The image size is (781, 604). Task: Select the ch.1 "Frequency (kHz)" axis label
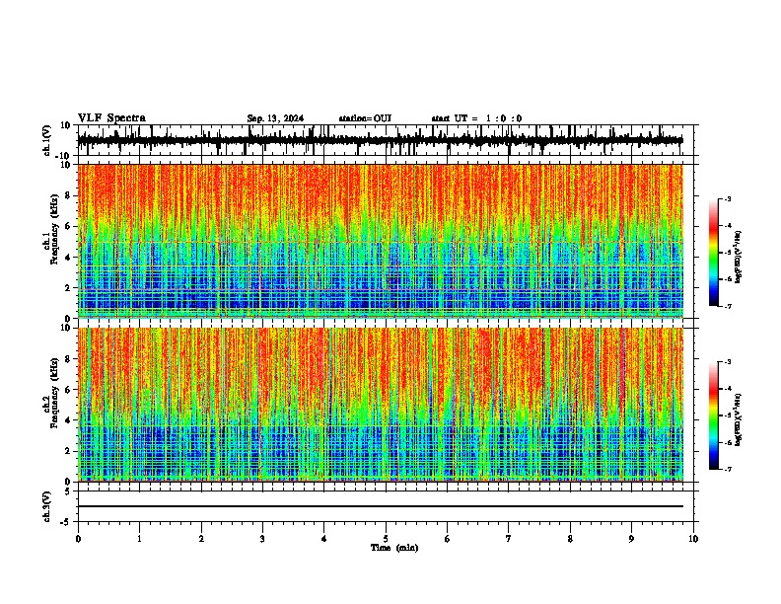54,229
